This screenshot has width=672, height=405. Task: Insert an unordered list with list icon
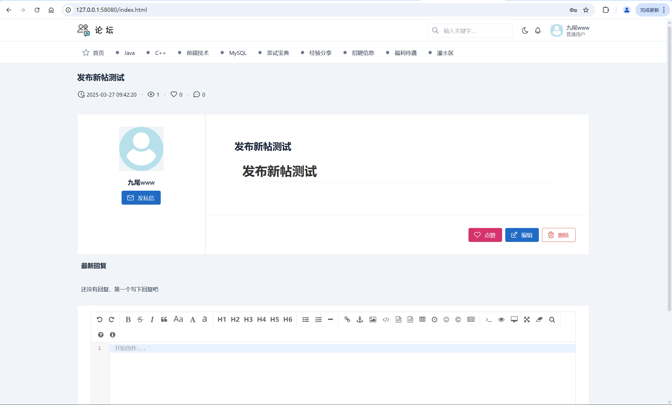(x=305, y=319)
